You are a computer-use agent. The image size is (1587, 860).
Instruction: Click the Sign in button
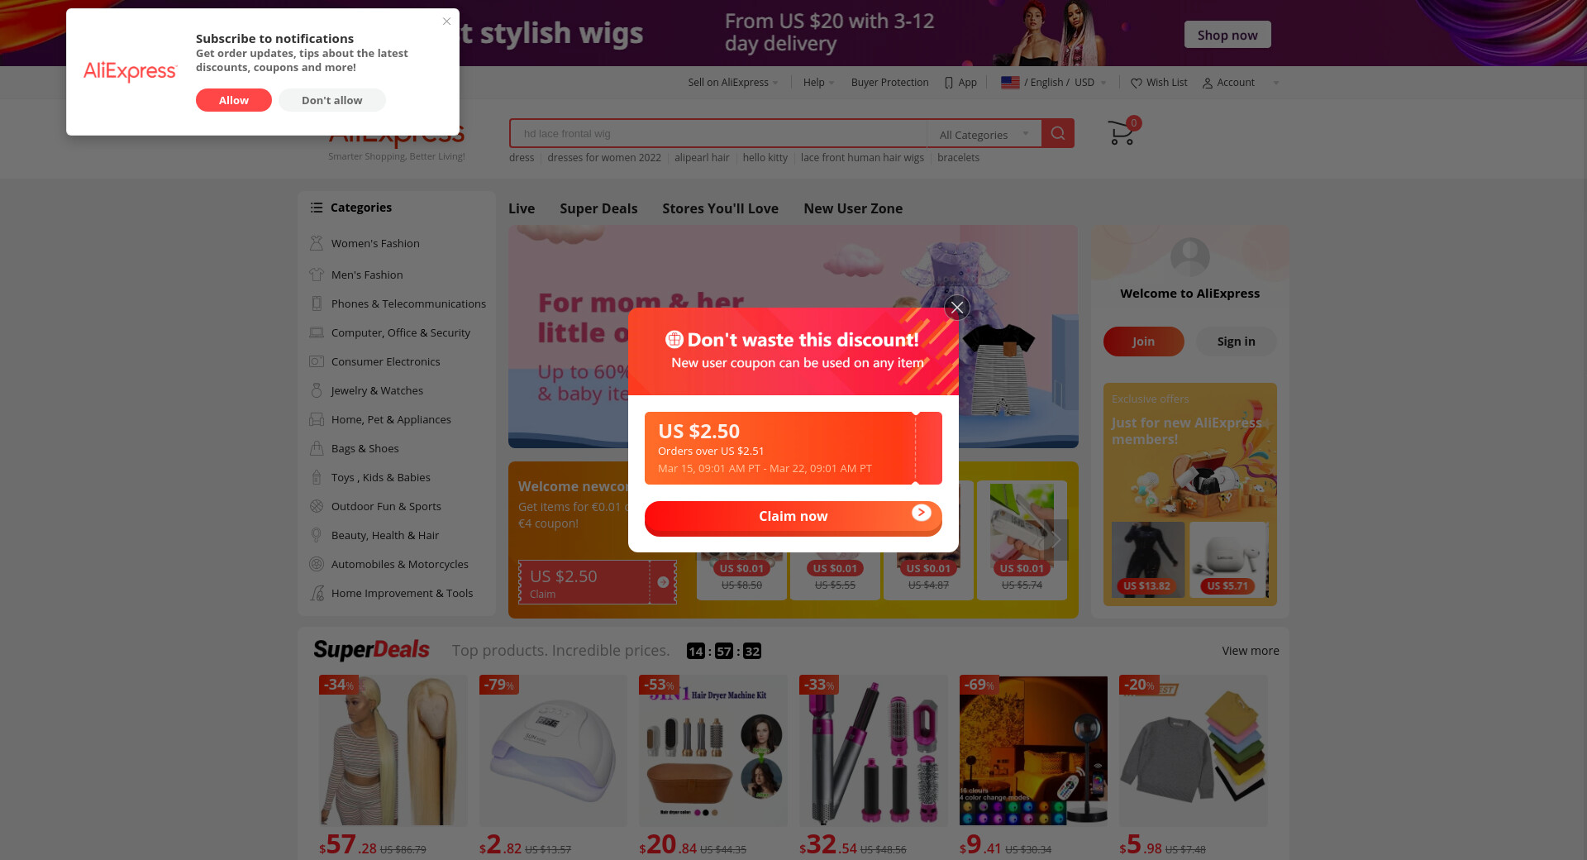pyautogui.click(x=1236, y=342)
